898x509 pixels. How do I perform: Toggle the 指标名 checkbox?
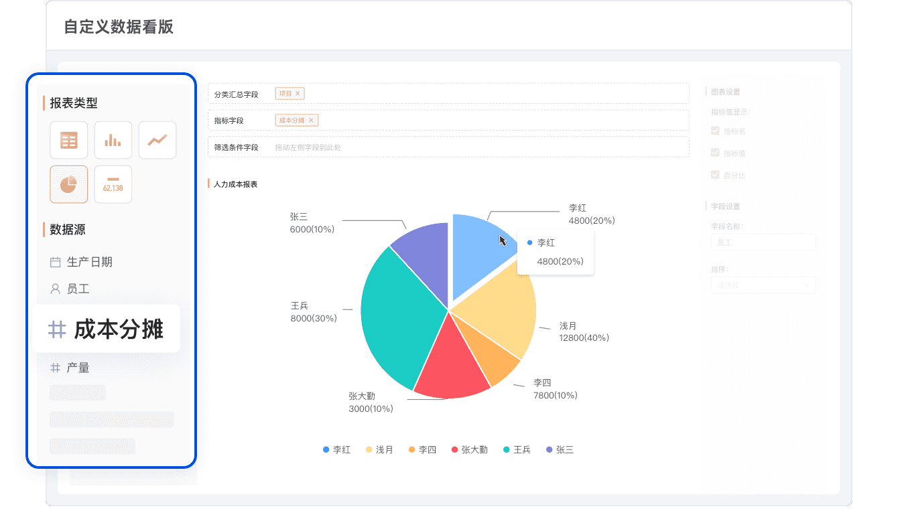click(715, 131)
